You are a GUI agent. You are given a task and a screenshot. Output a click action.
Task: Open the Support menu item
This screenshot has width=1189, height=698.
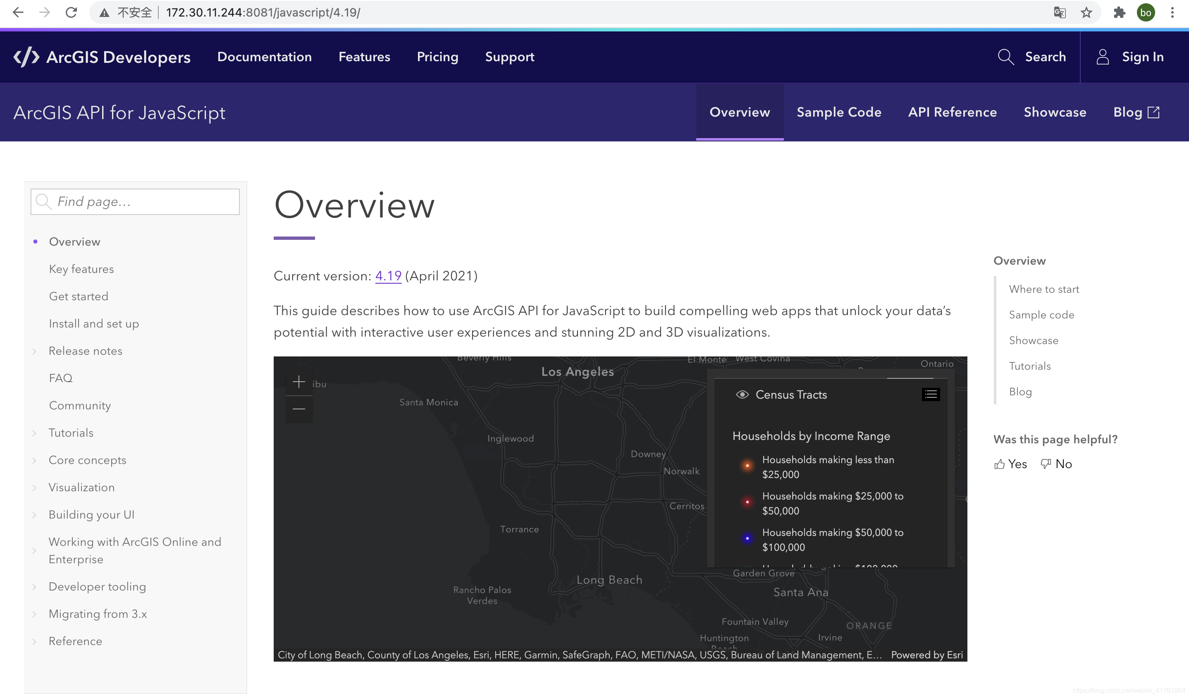[510, 57]
